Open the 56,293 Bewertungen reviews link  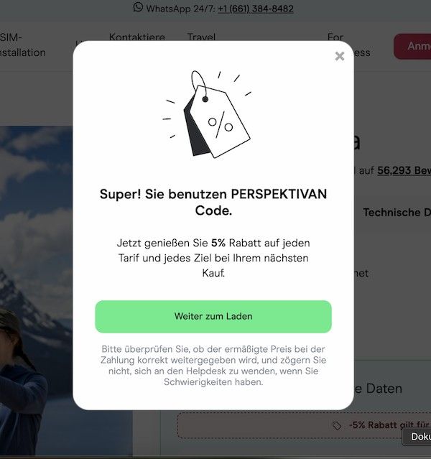click(x=404, y=170)
